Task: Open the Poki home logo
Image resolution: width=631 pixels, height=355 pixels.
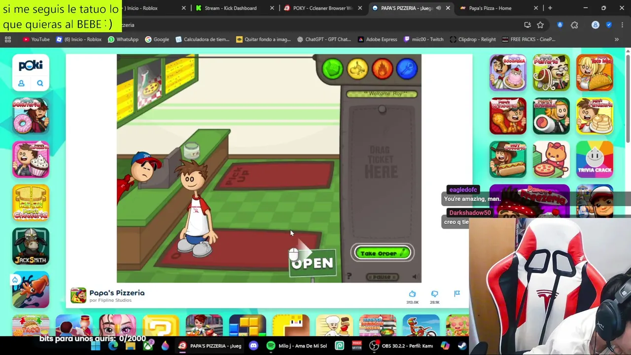Action: (x=31, y=65)
